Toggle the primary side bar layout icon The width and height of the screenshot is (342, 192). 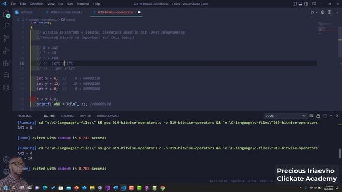pyautogui.click(x=294, y=4)
